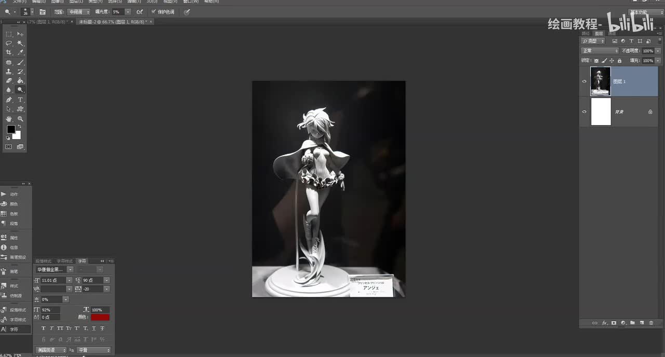
Task: Toggle Quick Mask mode
Action: click(x=9, y=147)
